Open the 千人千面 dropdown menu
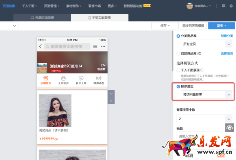This screenshot has height=160, width=236. pyautogui.click(x=29, y=6)
